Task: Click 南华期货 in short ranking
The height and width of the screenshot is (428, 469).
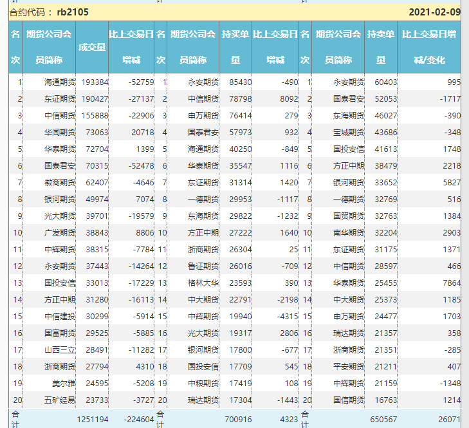Action: [349, 233]
